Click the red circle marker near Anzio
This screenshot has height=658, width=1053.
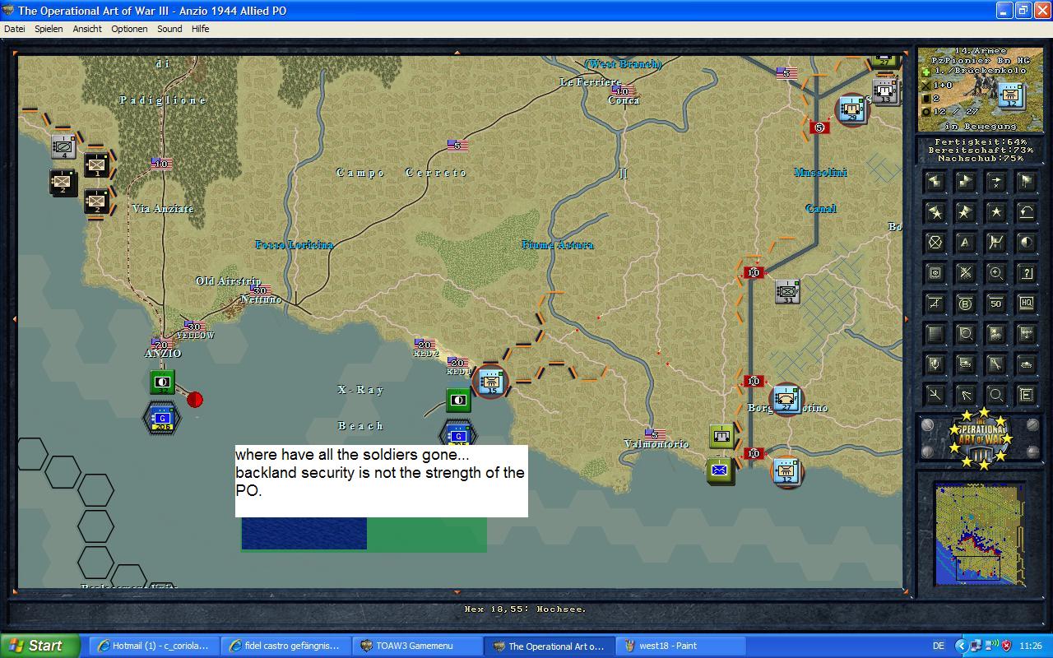(195, 400)
